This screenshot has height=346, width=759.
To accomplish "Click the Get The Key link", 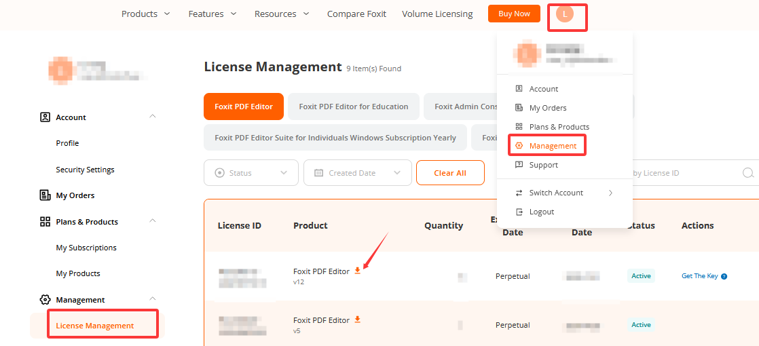I will (699, 276).
